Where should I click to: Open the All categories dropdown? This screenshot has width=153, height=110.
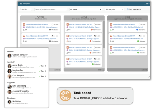115,9
